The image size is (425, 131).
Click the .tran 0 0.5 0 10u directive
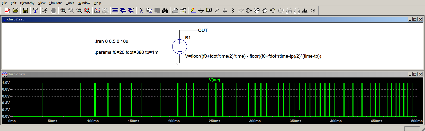point(112,41)
